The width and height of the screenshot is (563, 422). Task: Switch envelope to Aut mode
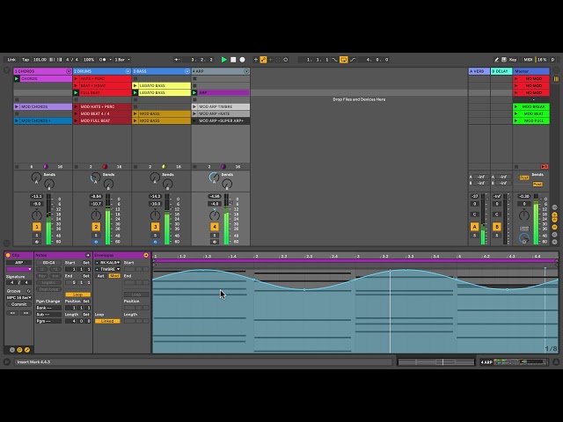101,276
